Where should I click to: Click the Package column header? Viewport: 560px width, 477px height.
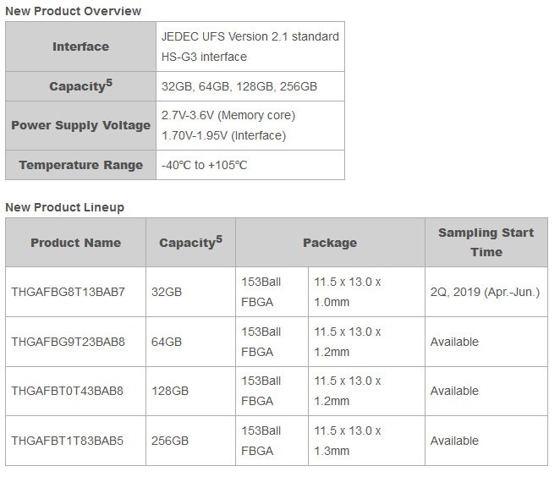pos(330,243)
